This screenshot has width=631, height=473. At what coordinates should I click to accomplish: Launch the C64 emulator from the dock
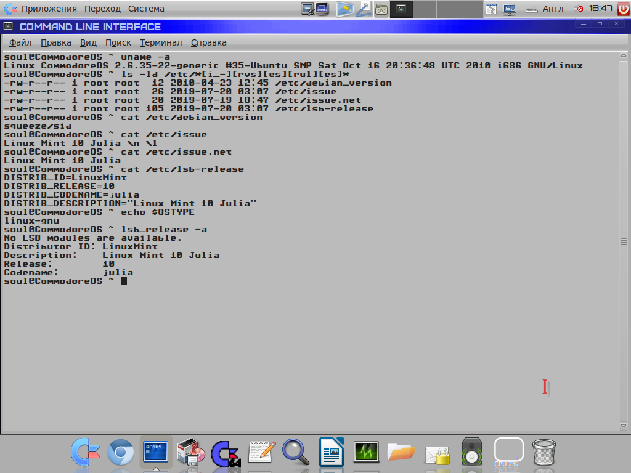226,454
